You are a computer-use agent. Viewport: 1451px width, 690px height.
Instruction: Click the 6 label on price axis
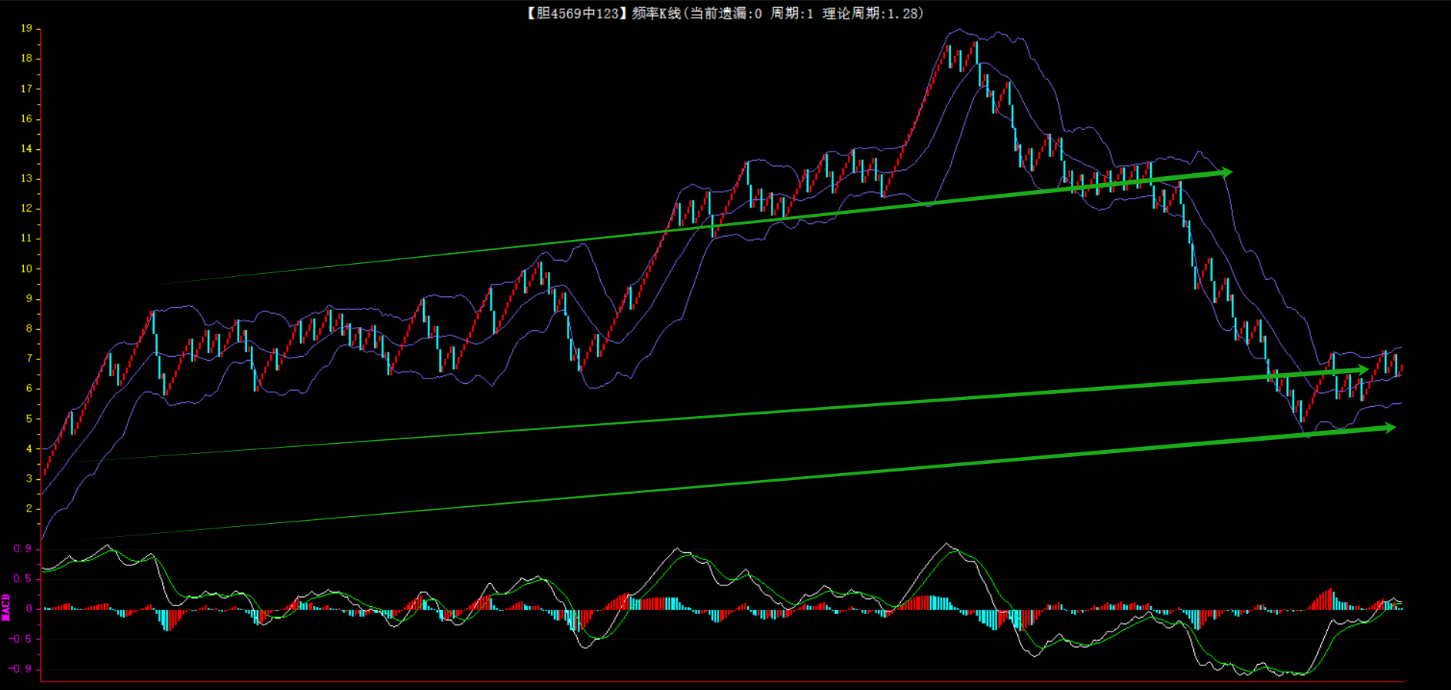(29, 388)
